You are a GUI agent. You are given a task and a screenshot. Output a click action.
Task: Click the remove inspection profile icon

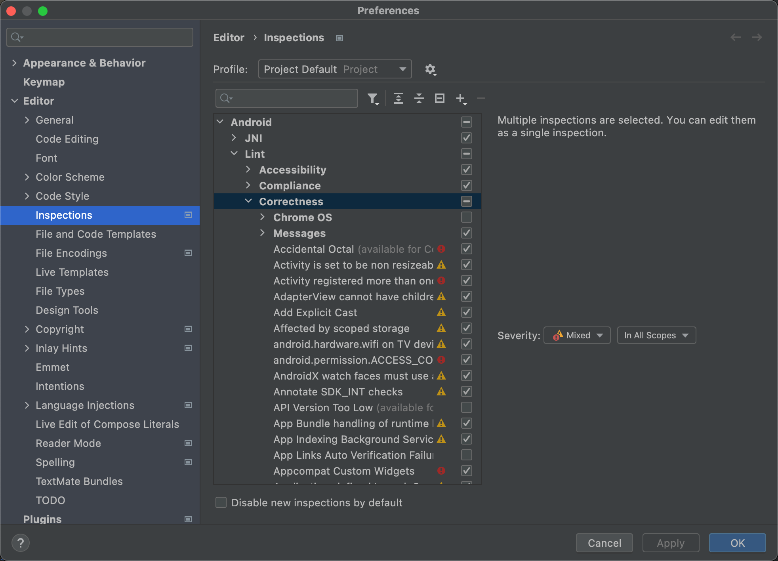pos(481,98)
